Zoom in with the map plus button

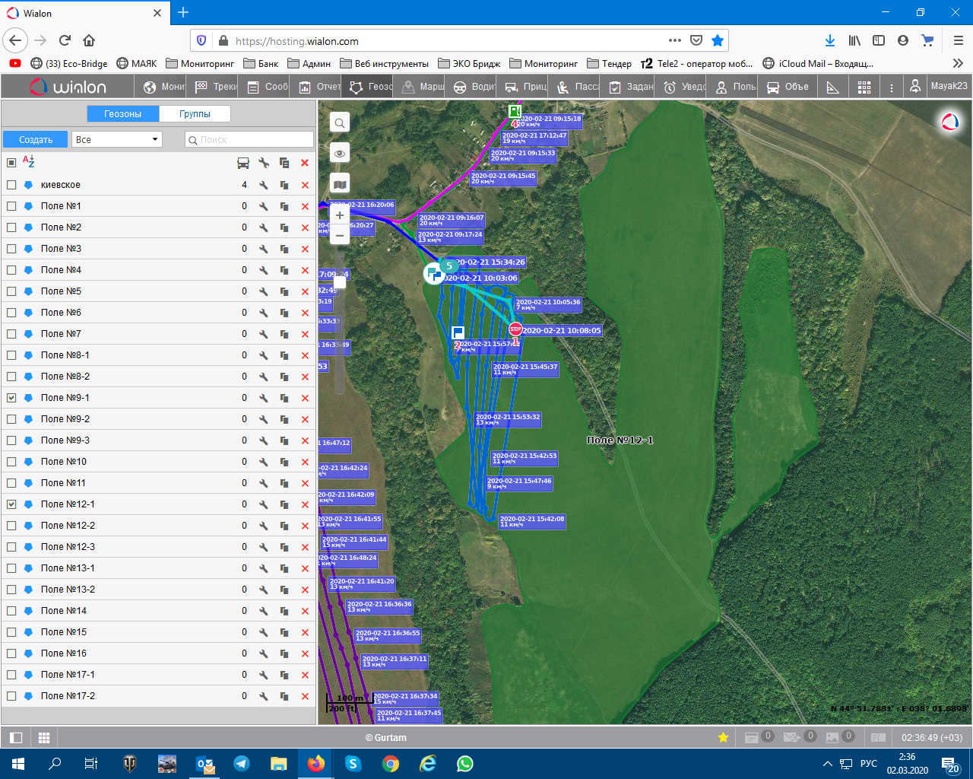(340, 215)
